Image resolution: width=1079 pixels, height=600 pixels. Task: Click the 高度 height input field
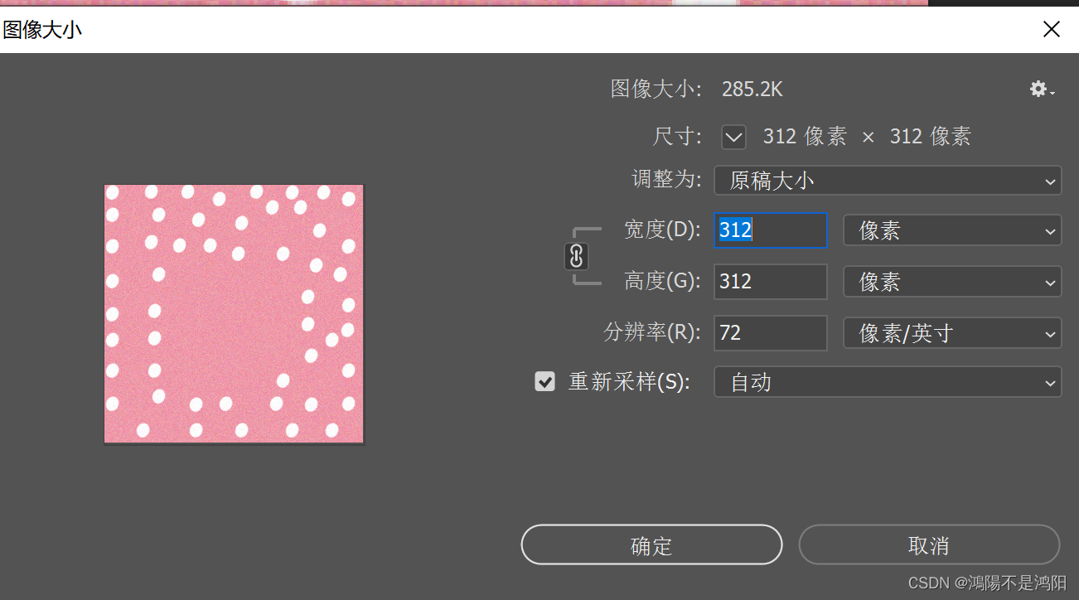point(769,281)
